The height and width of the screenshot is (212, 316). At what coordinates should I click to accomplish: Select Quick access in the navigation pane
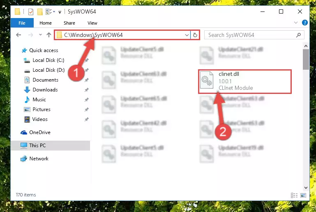click(x=44, y=50)
